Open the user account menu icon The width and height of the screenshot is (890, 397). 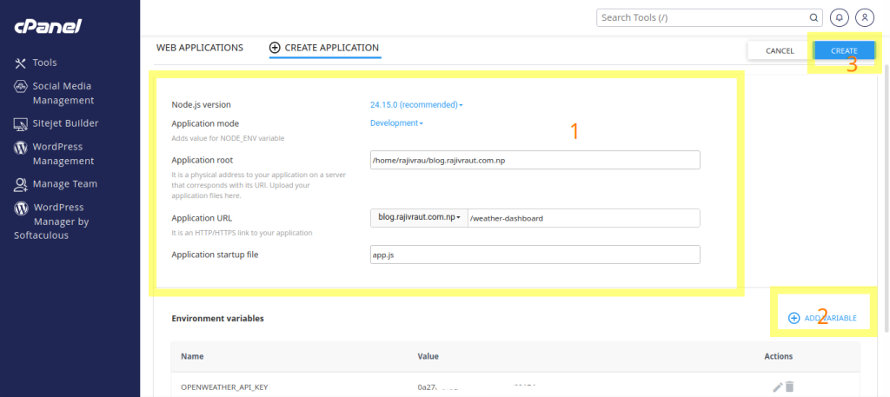[x=865, y=17]
